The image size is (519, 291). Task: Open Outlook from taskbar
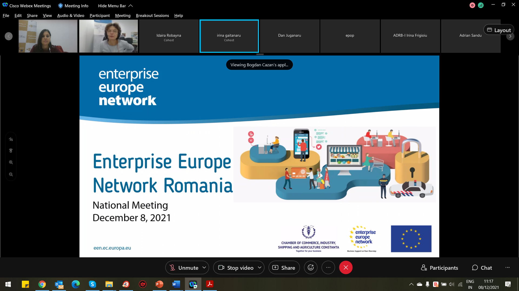(59, 284)
